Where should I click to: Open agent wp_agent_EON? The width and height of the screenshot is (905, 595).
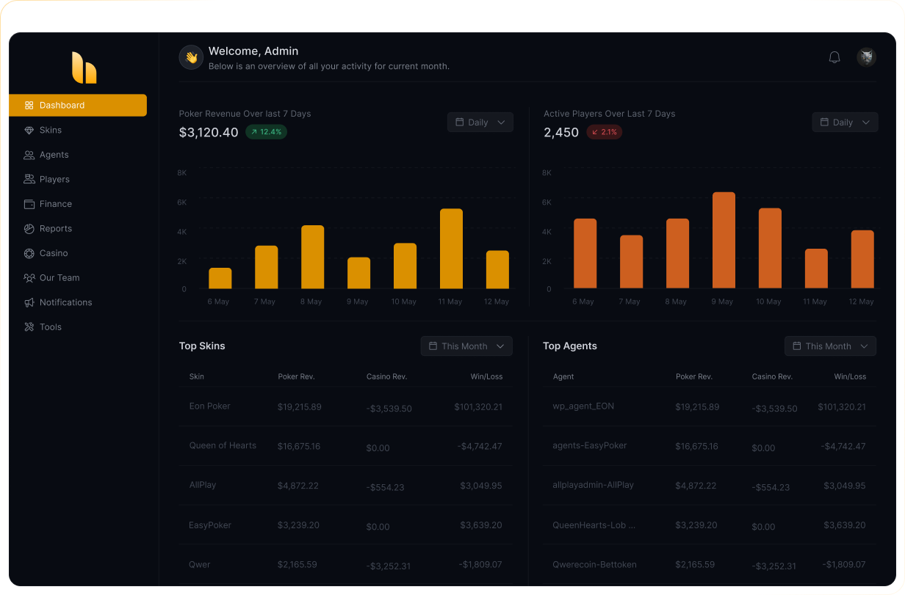[x=583, y=406]
